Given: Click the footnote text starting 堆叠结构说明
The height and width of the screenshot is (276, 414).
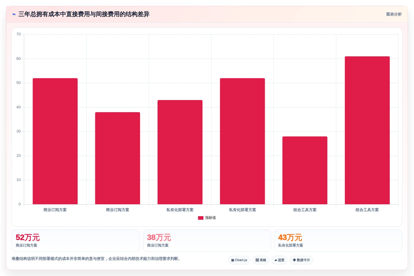Looking at the screenshot, I should [x=96, y=259].
